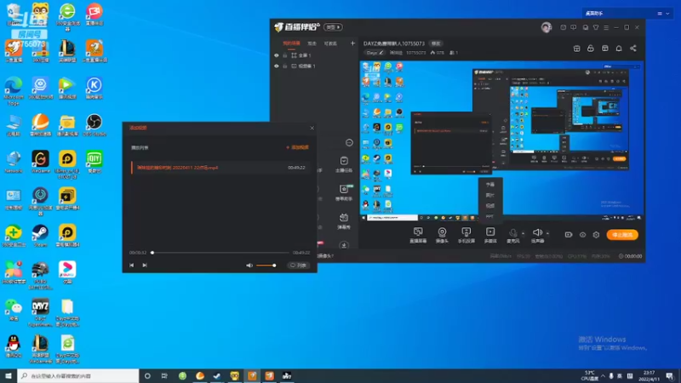Add a new scene with the plus icon
Image resolution: width=681 pixels, height=383 pixels.
352,43
